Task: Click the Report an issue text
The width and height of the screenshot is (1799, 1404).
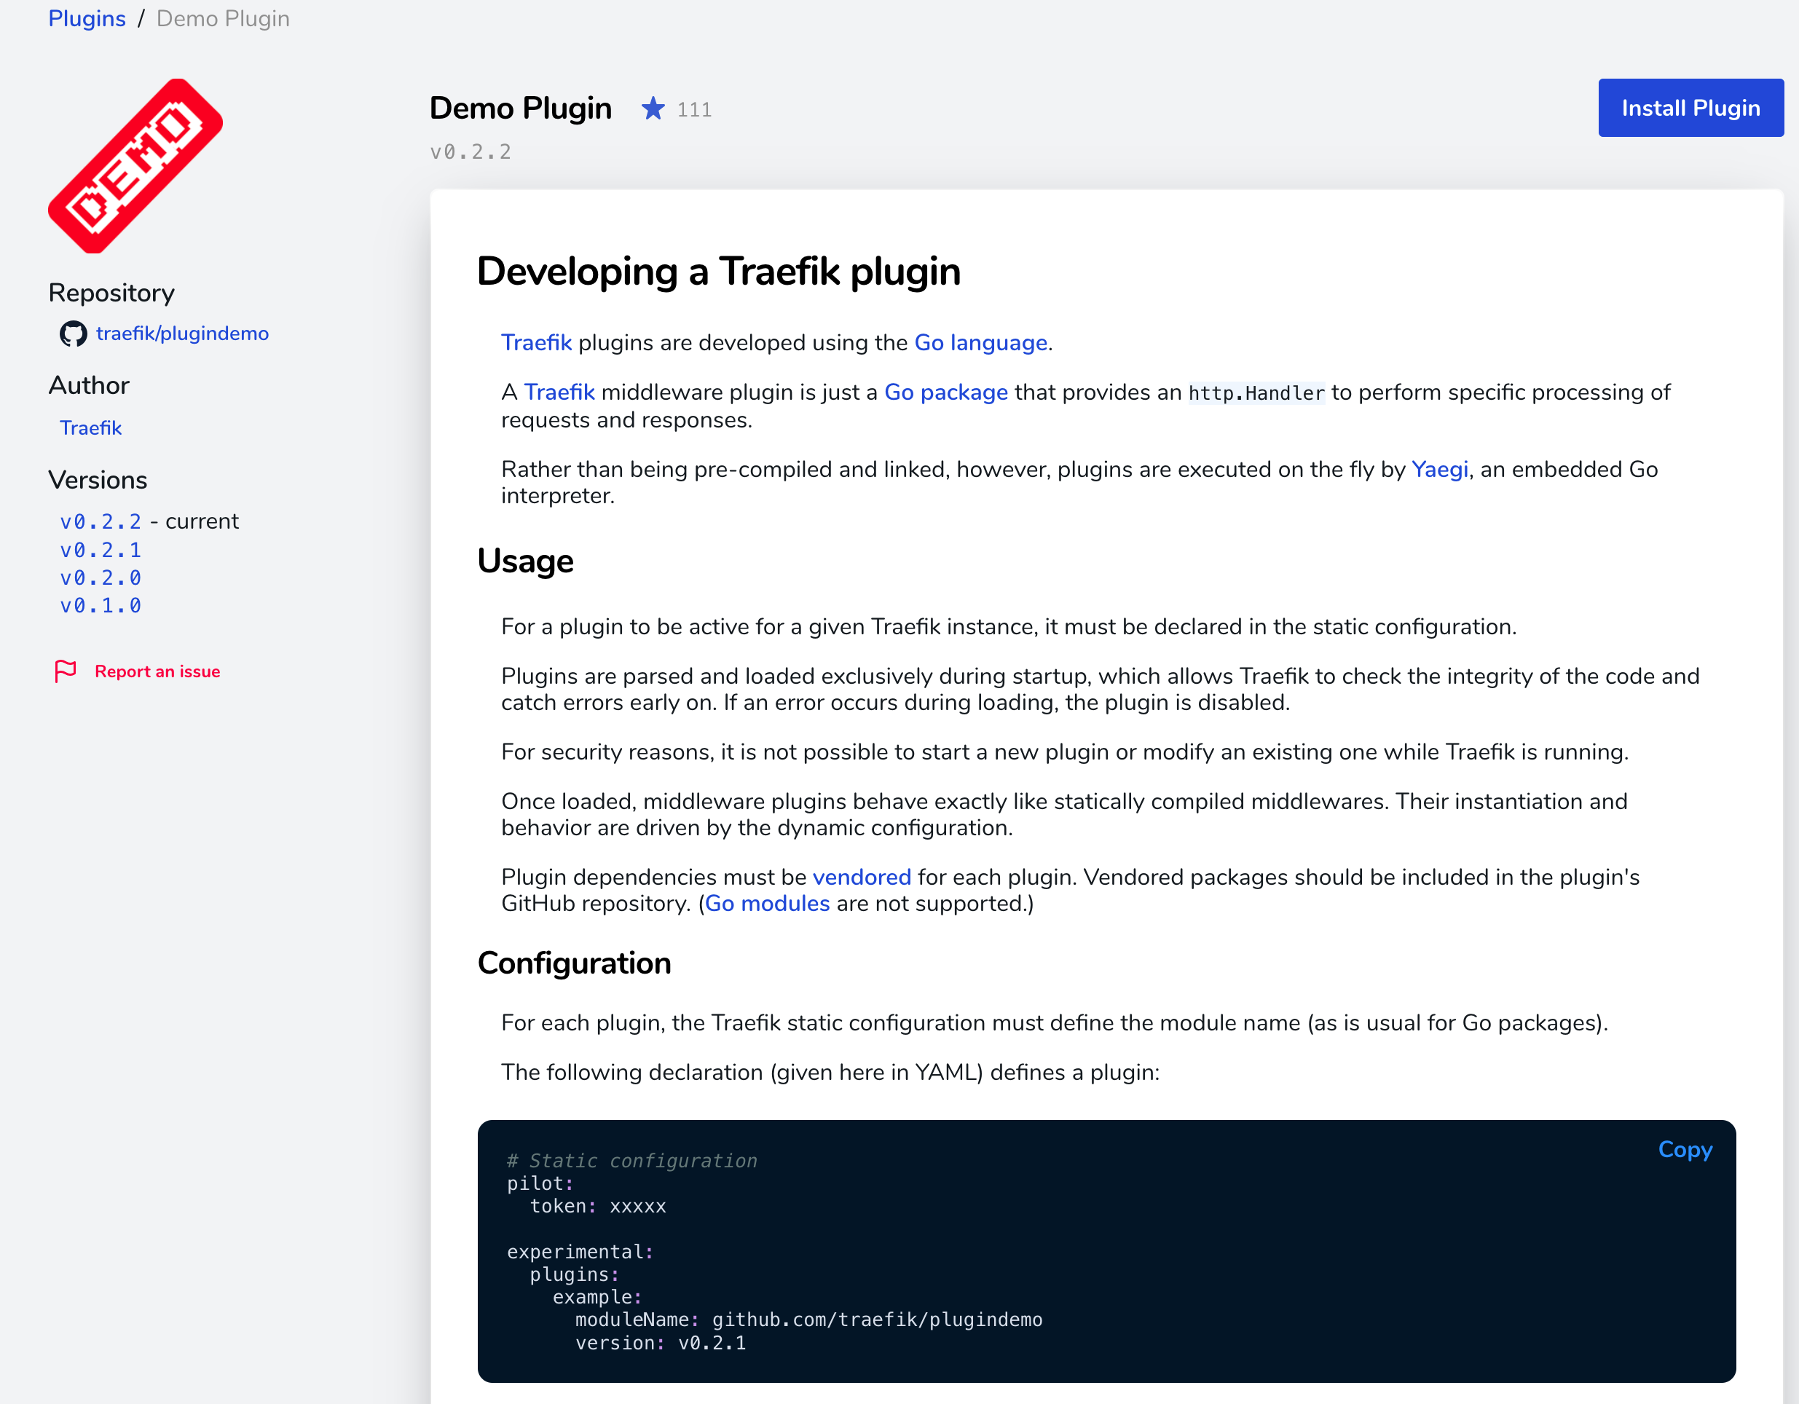Action: point(157,671)
